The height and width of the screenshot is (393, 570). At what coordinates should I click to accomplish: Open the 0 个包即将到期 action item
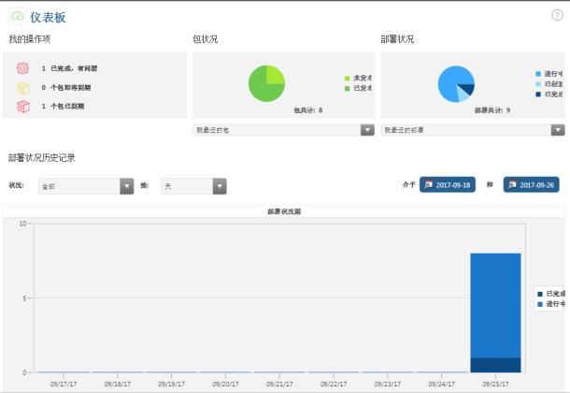tap(66, 87)
